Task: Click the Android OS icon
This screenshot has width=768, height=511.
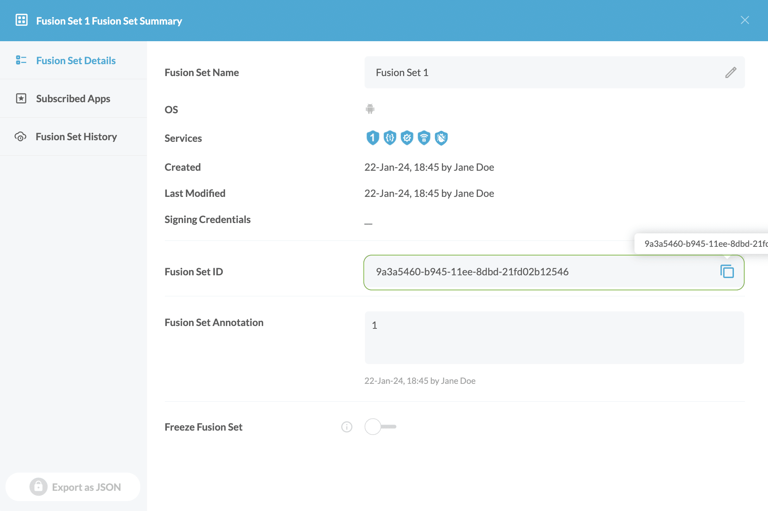Action: coord(370,109)
